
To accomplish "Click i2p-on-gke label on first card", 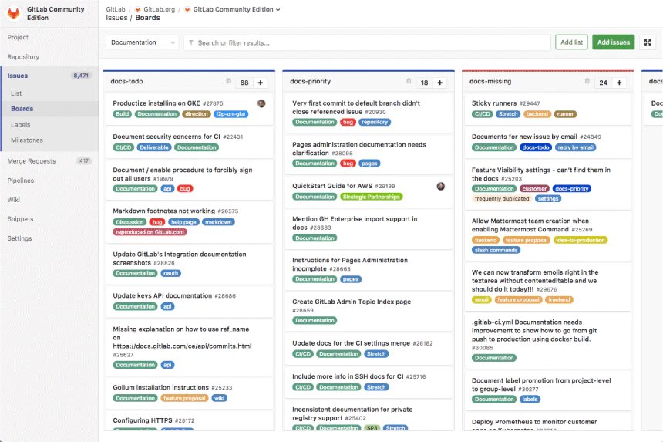I will [x=231, y=114].
